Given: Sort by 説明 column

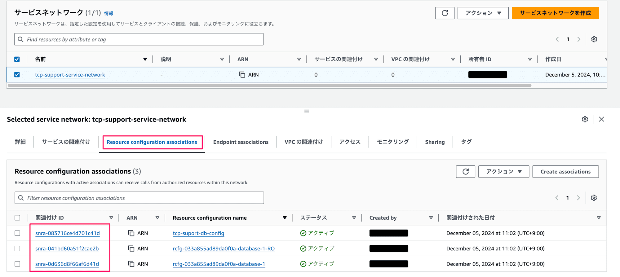Looking at the screenshot, I should click(x=222, y=59).
